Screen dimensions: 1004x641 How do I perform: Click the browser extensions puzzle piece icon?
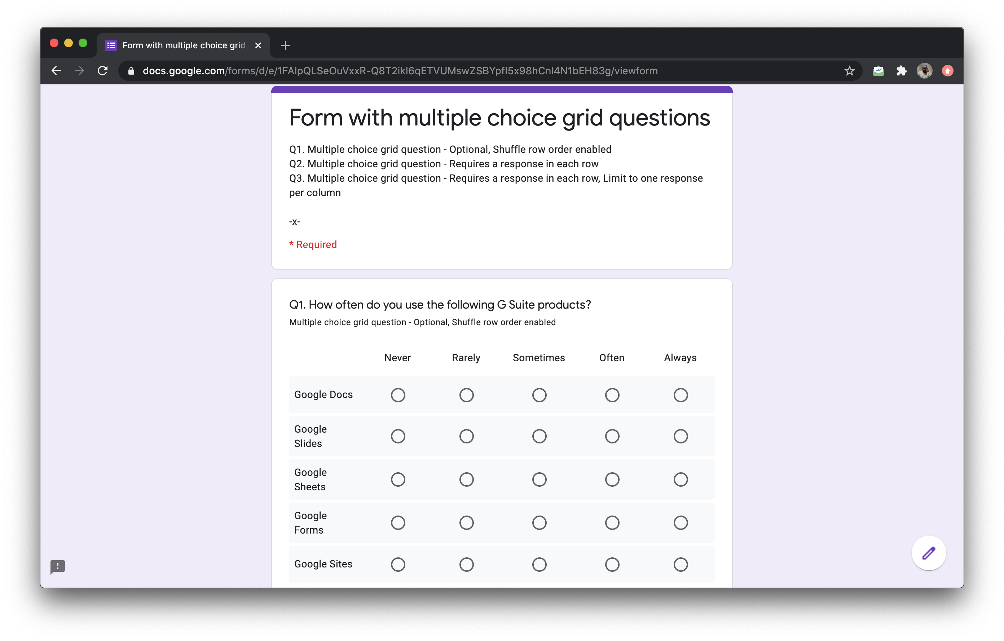(x=900, y=71)
